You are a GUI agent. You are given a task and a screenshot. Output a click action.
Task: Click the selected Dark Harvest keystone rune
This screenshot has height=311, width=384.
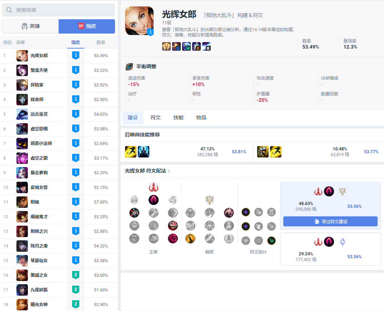click(154, 200)
